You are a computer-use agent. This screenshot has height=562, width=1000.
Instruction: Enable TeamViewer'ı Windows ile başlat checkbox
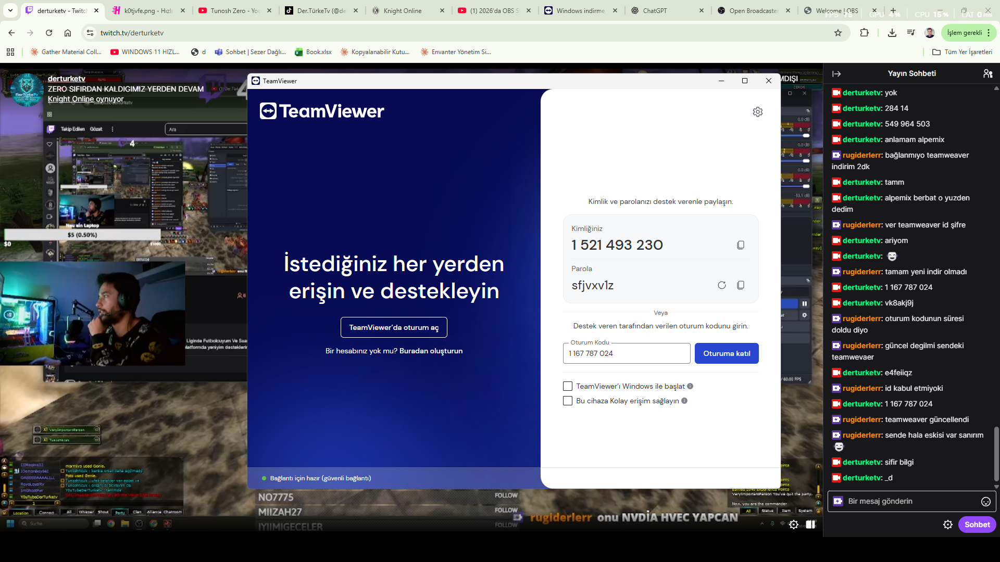(x=568, y=386)
